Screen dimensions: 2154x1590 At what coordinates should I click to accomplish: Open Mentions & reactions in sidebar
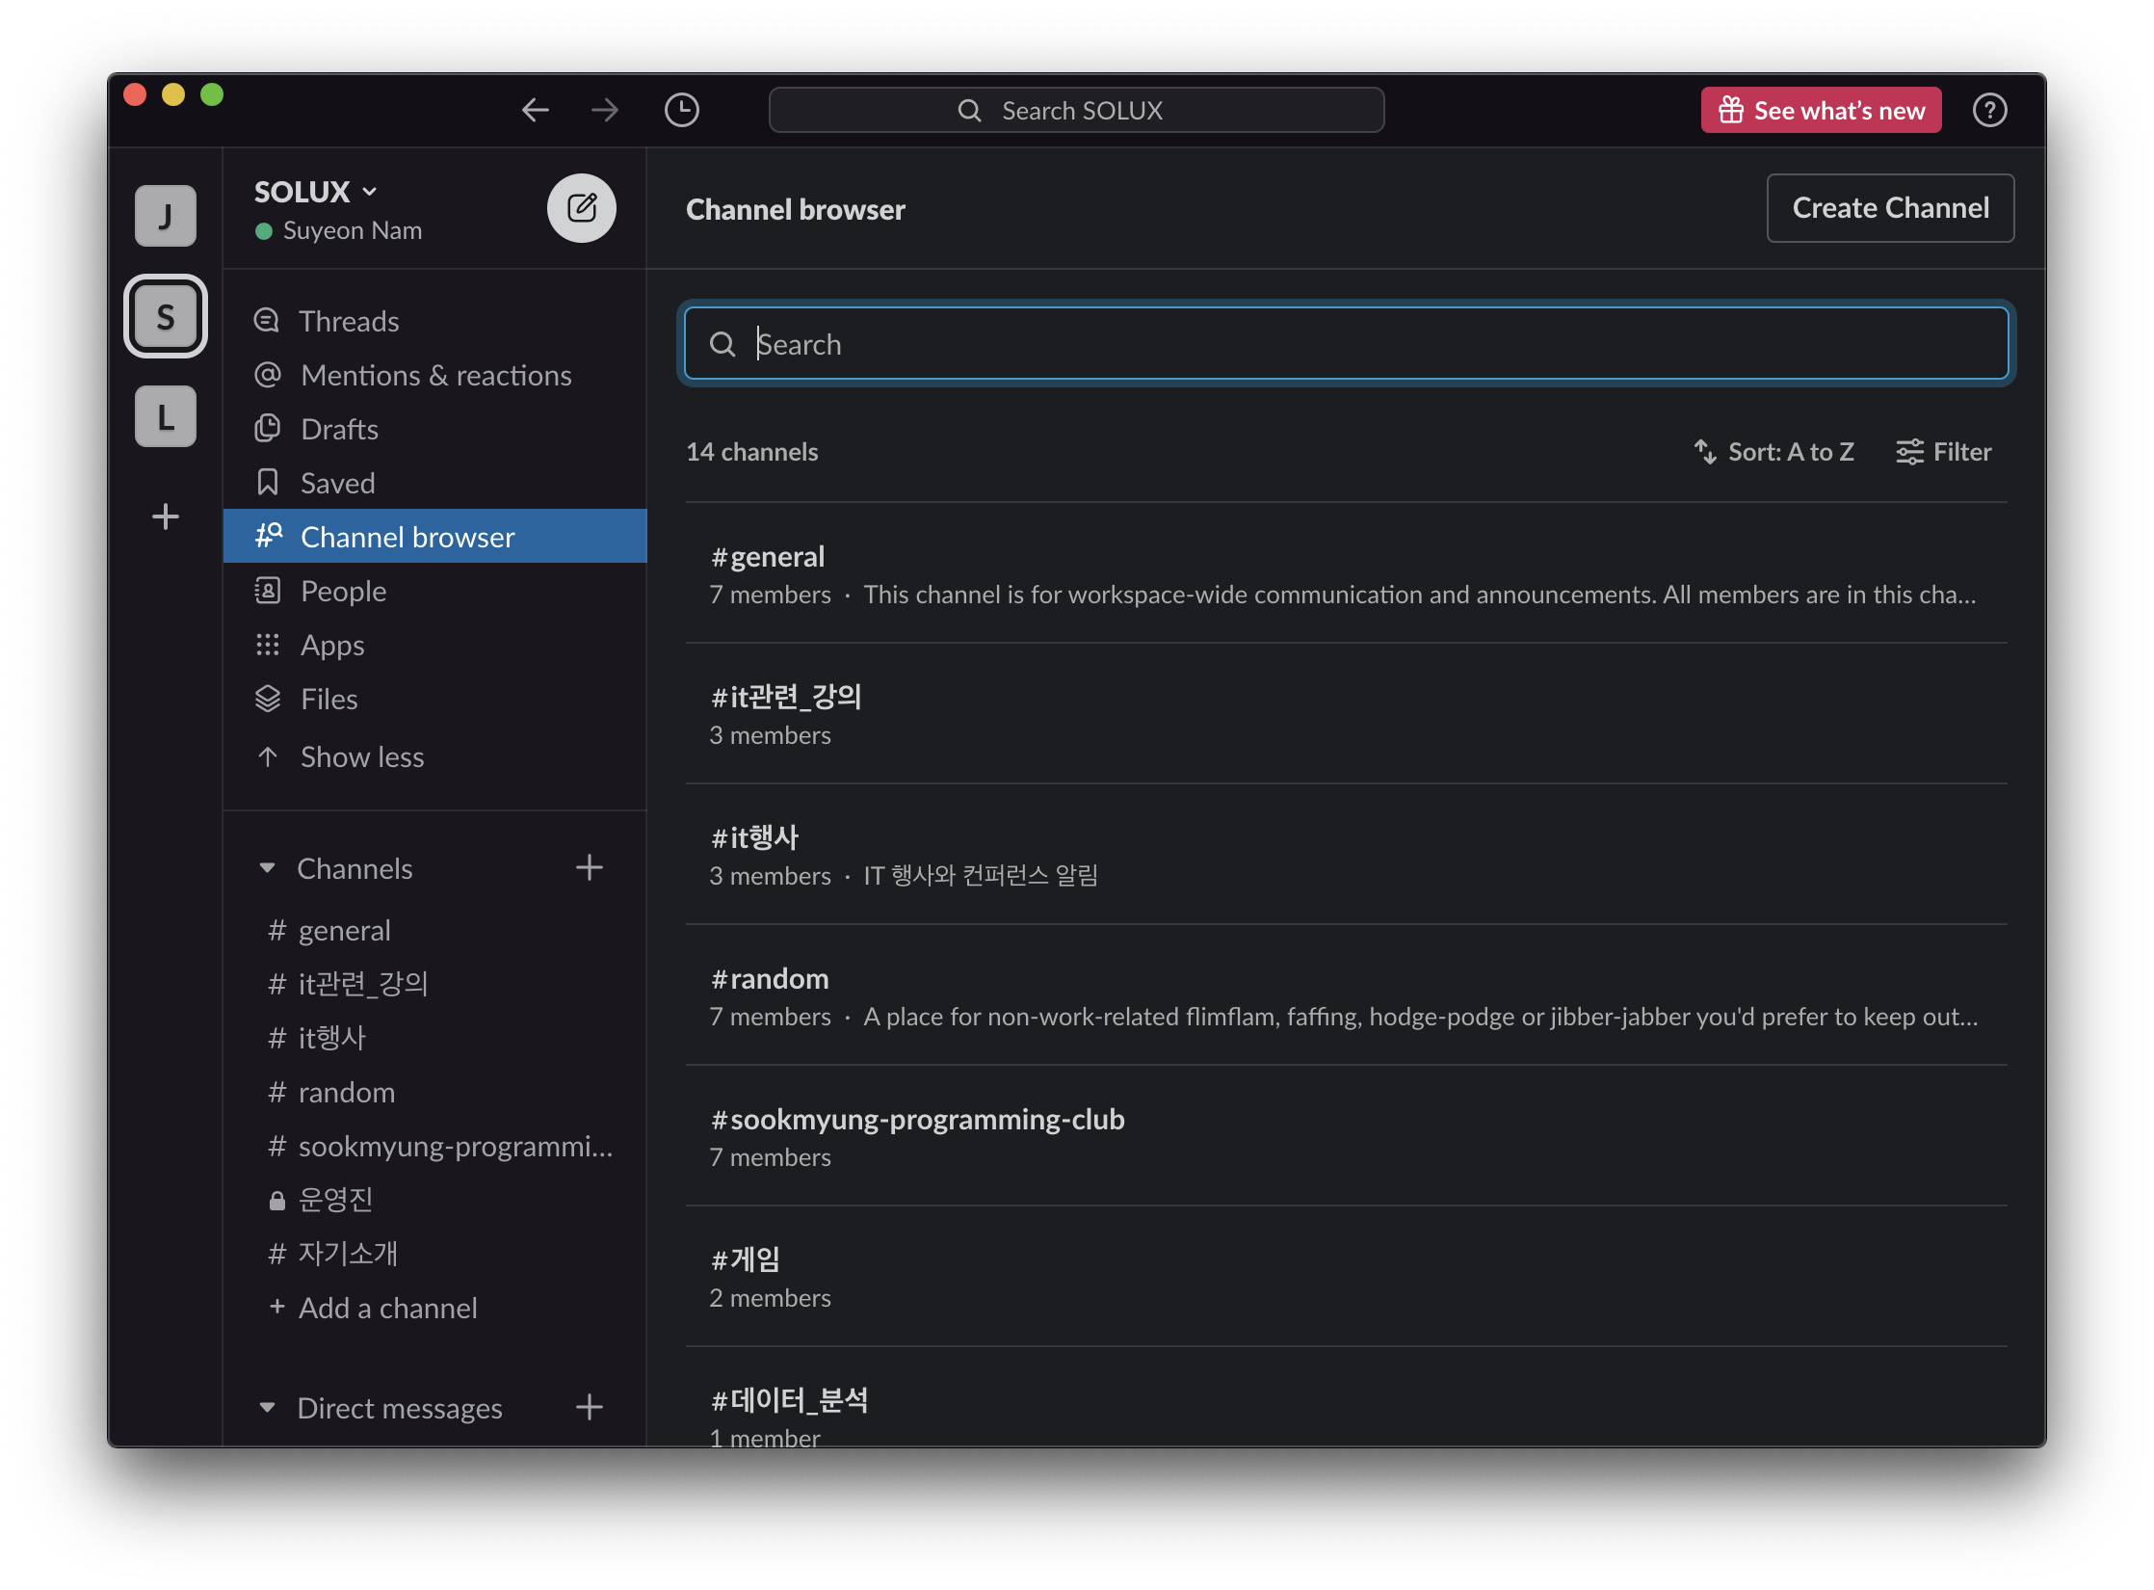coord(435,375)
